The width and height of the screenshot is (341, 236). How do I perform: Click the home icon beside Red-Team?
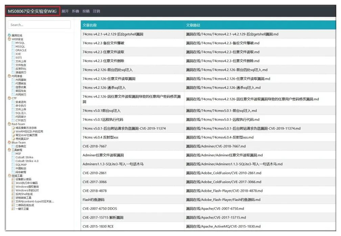click(x=9, y=124)
